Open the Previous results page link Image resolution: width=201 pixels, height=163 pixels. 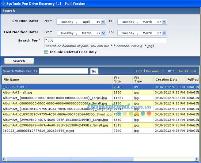153,71
